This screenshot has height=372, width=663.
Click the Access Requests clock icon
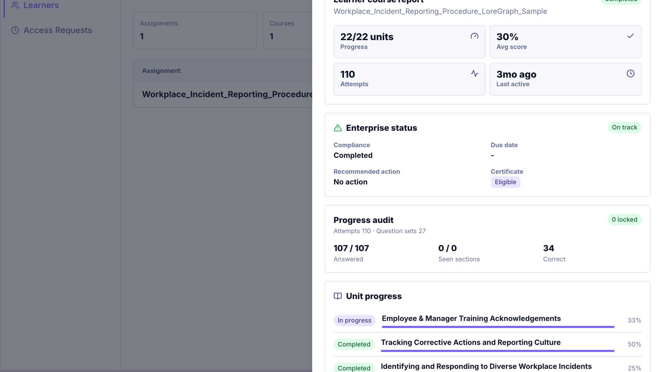coord(15,30)
